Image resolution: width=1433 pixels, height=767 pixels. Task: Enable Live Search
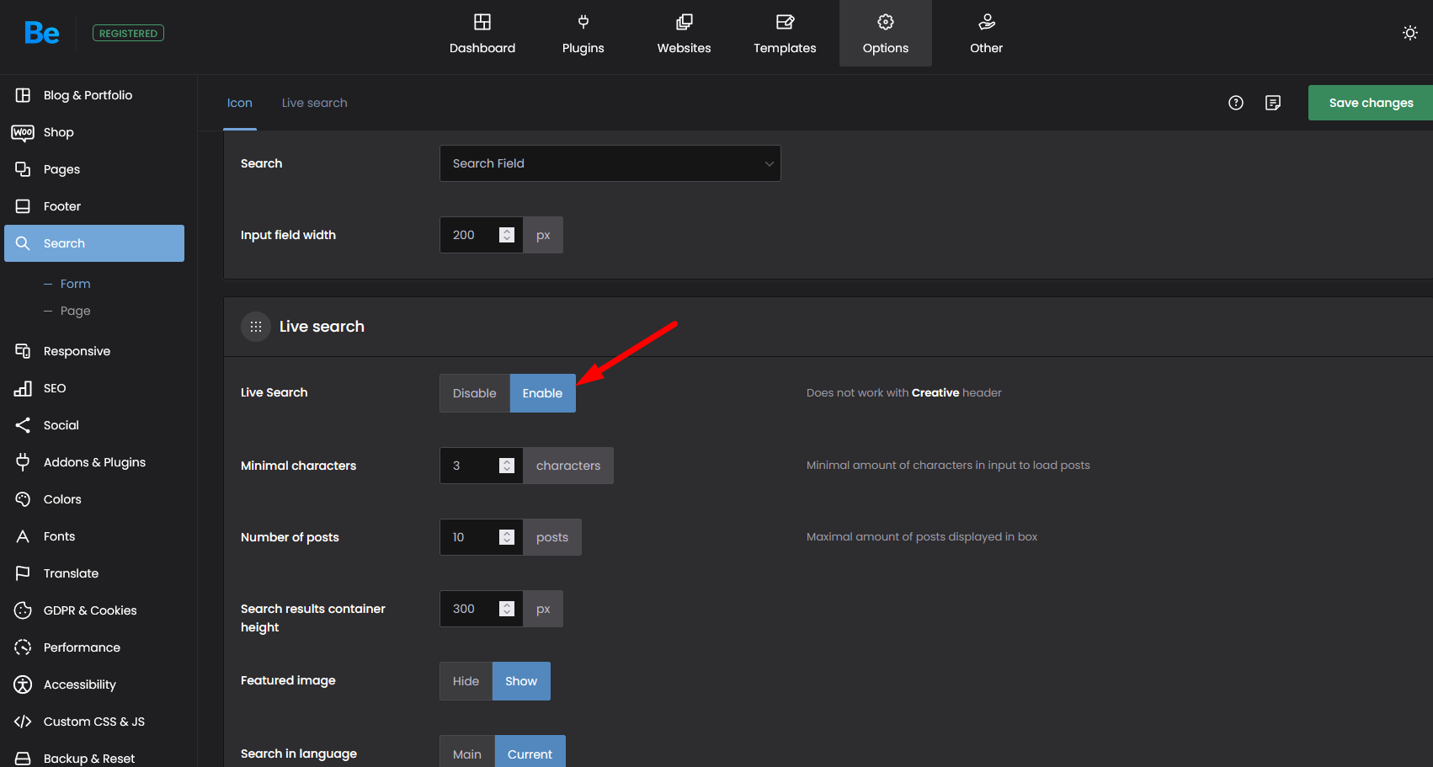click(x=543, y=393)
